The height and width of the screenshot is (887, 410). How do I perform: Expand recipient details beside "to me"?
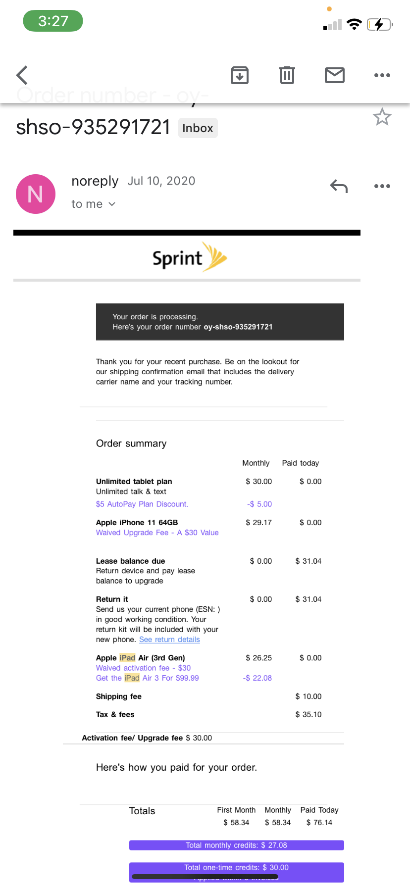point(112,204)
